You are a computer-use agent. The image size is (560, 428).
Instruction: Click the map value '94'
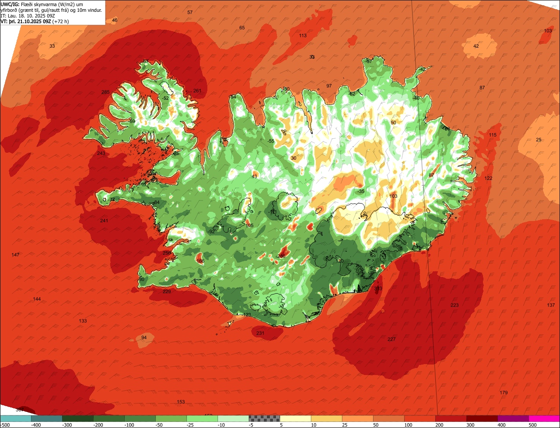tap(144, 337)
